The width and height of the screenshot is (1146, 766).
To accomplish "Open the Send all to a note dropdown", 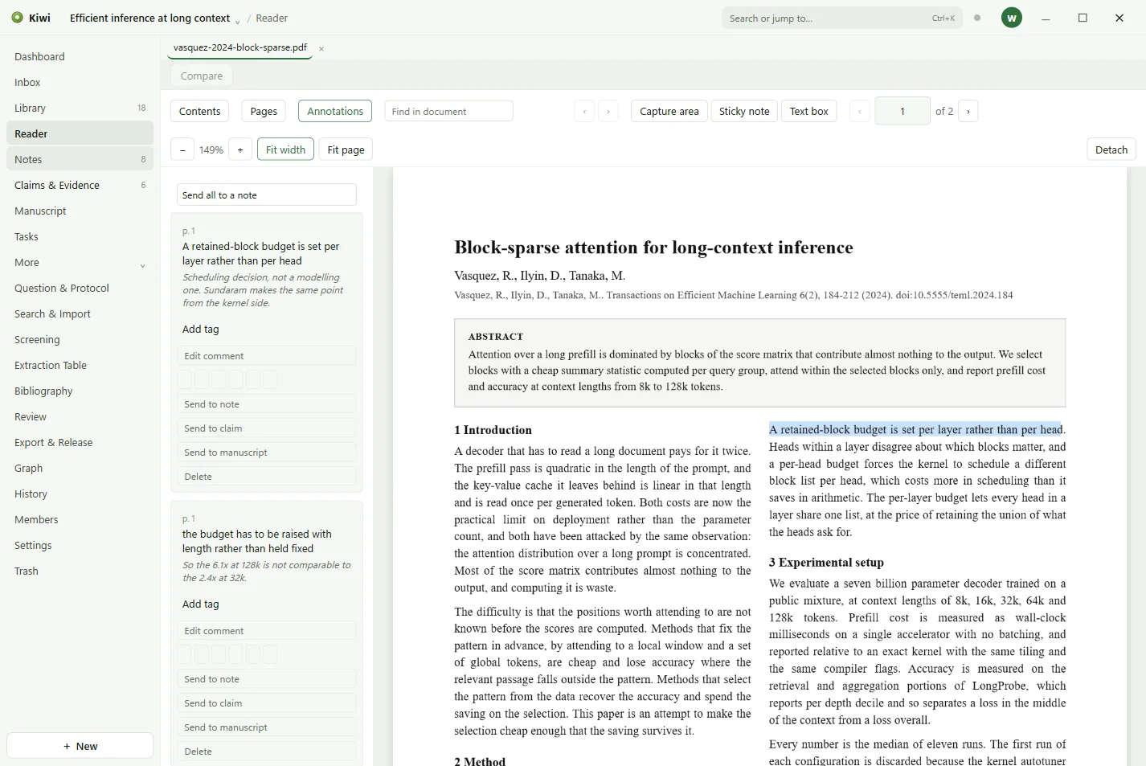I will pos(267,195).
